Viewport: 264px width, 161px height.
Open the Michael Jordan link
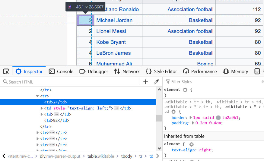[x=114, y=20]
